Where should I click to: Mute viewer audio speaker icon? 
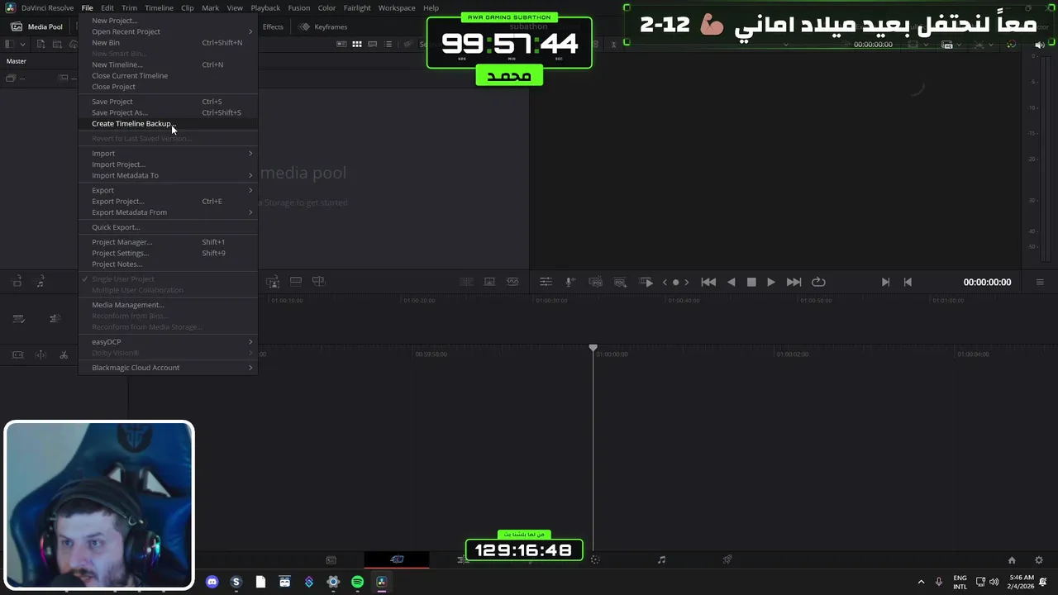(x=1040, y=45)
